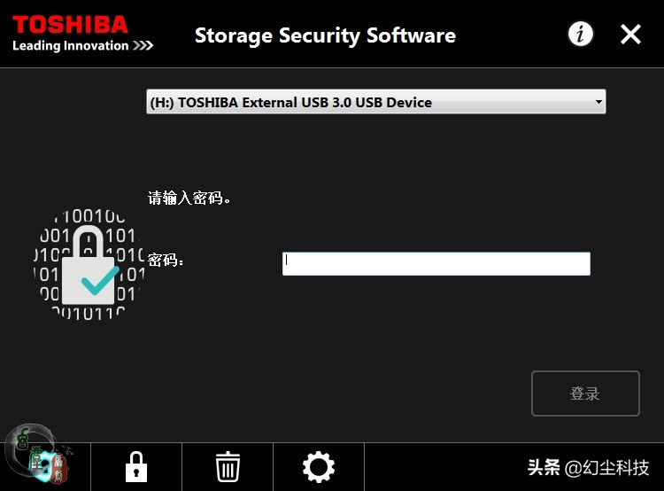Screen dimensions: 664x491
Task: Click the TOSHIBA logo
Action: coord(70,24)
